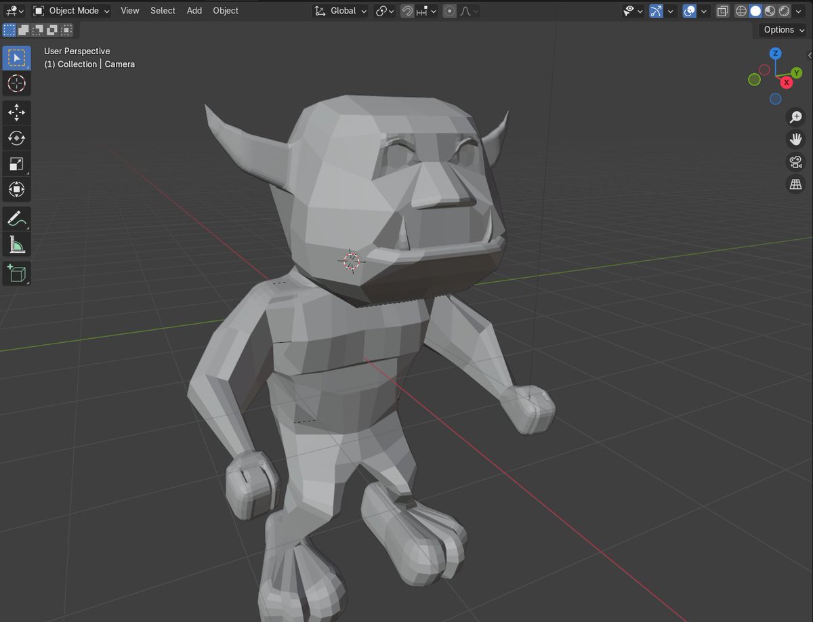813x622 pixels.
Task: Open the Object Mode dropdown
Action: (71, 11)
